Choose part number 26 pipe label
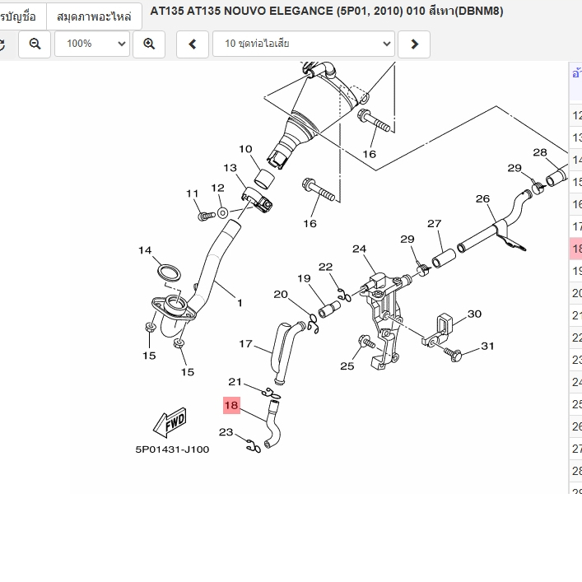Image resolution: width=582 pixels, height=582 pixels. tap(482, 198)
